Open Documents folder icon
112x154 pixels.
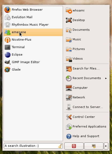pos(69,30)
